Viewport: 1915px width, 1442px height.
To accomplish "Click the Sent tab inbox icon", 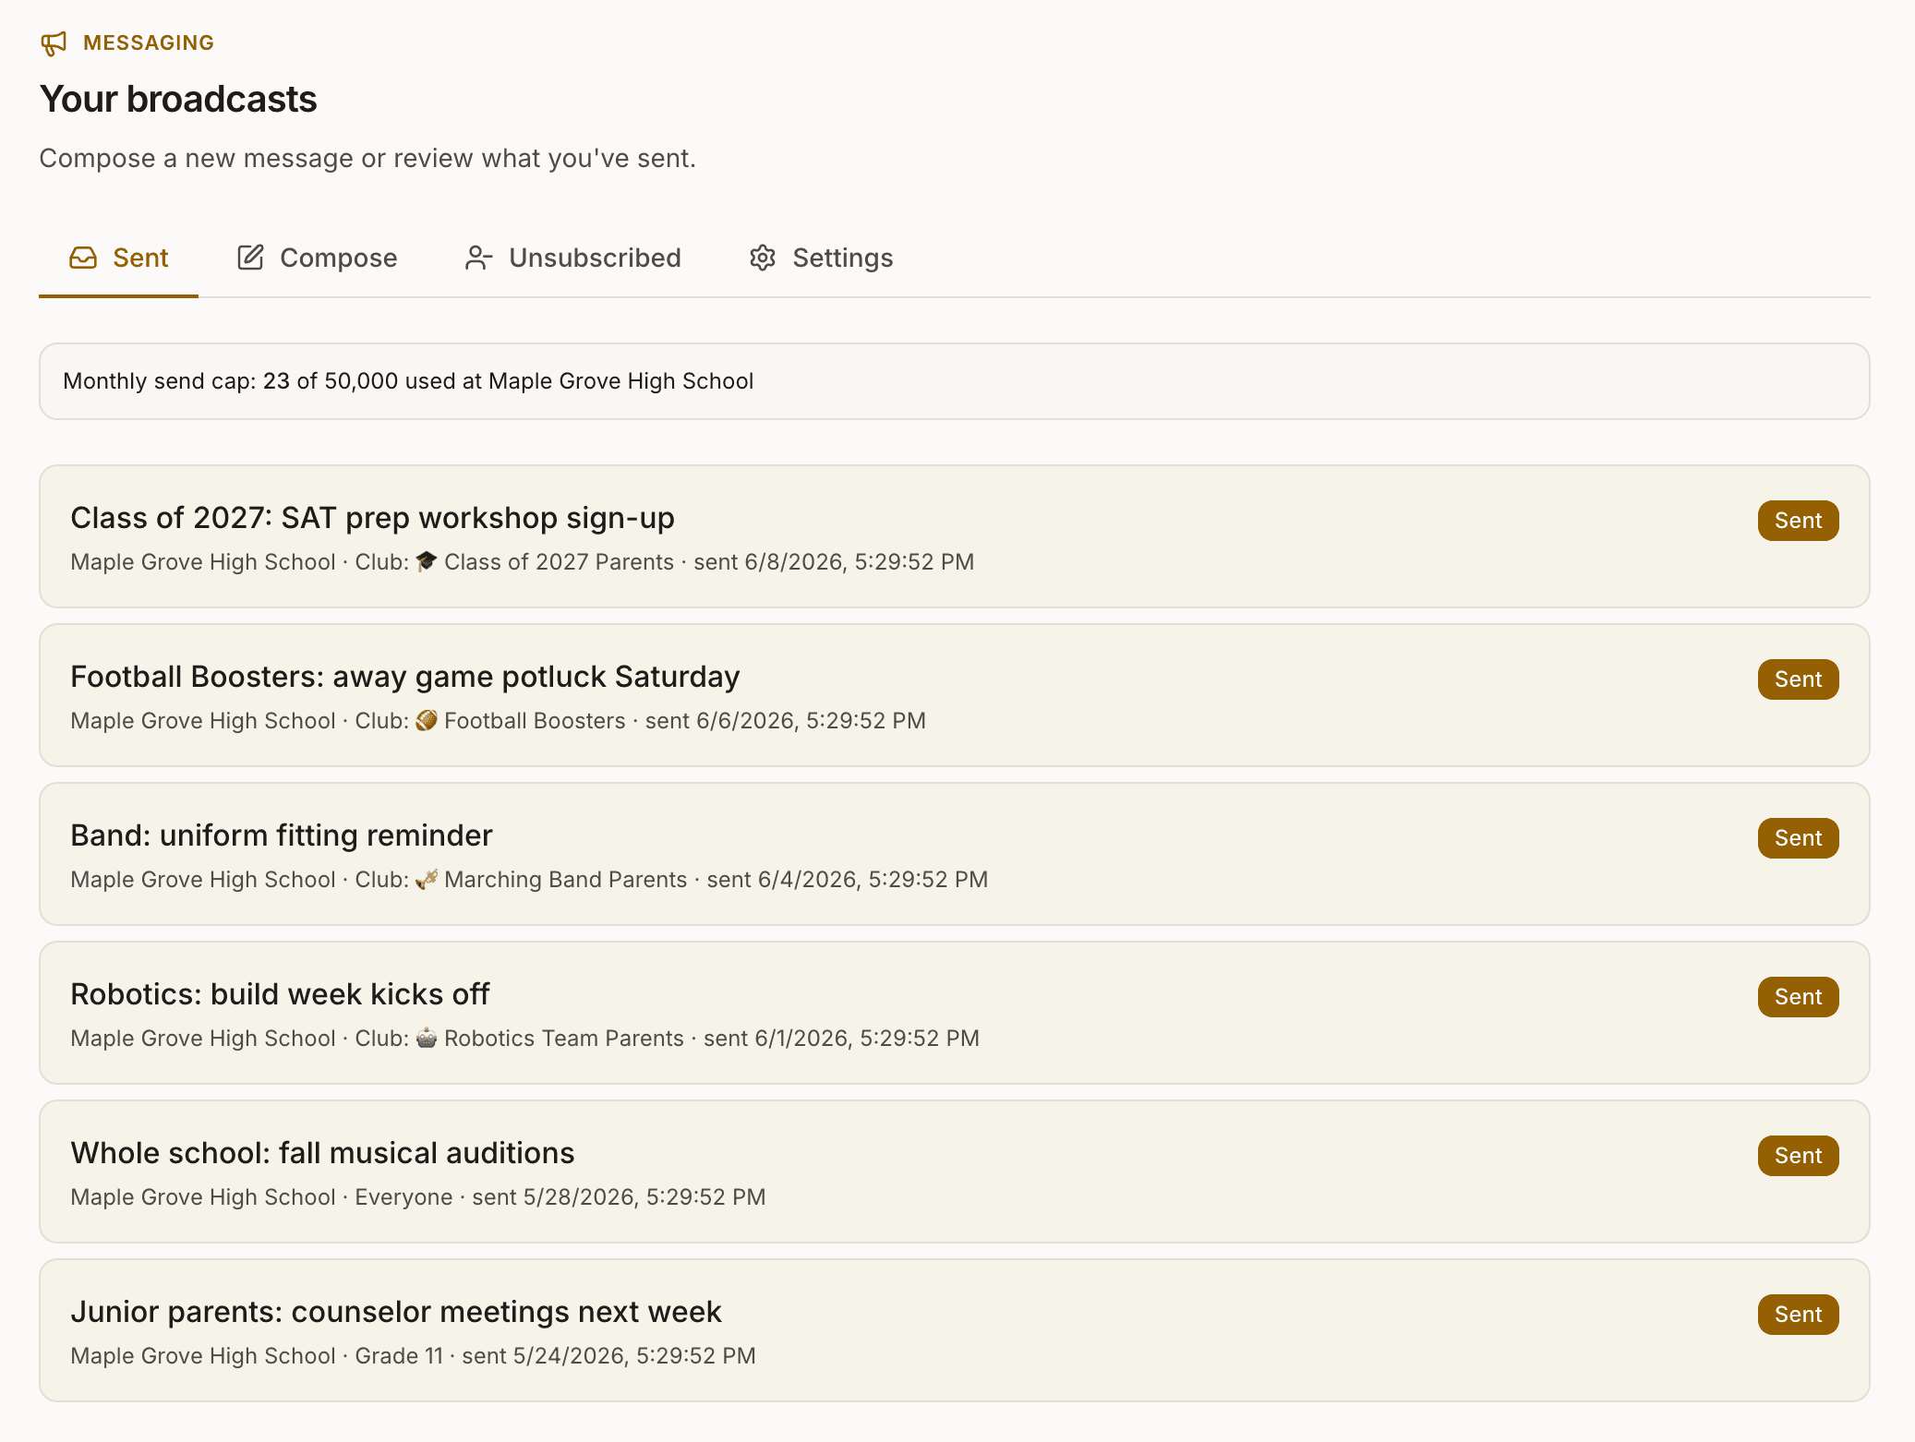I will click(83, 258).
